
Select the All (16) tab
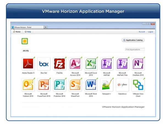[26, 51]
